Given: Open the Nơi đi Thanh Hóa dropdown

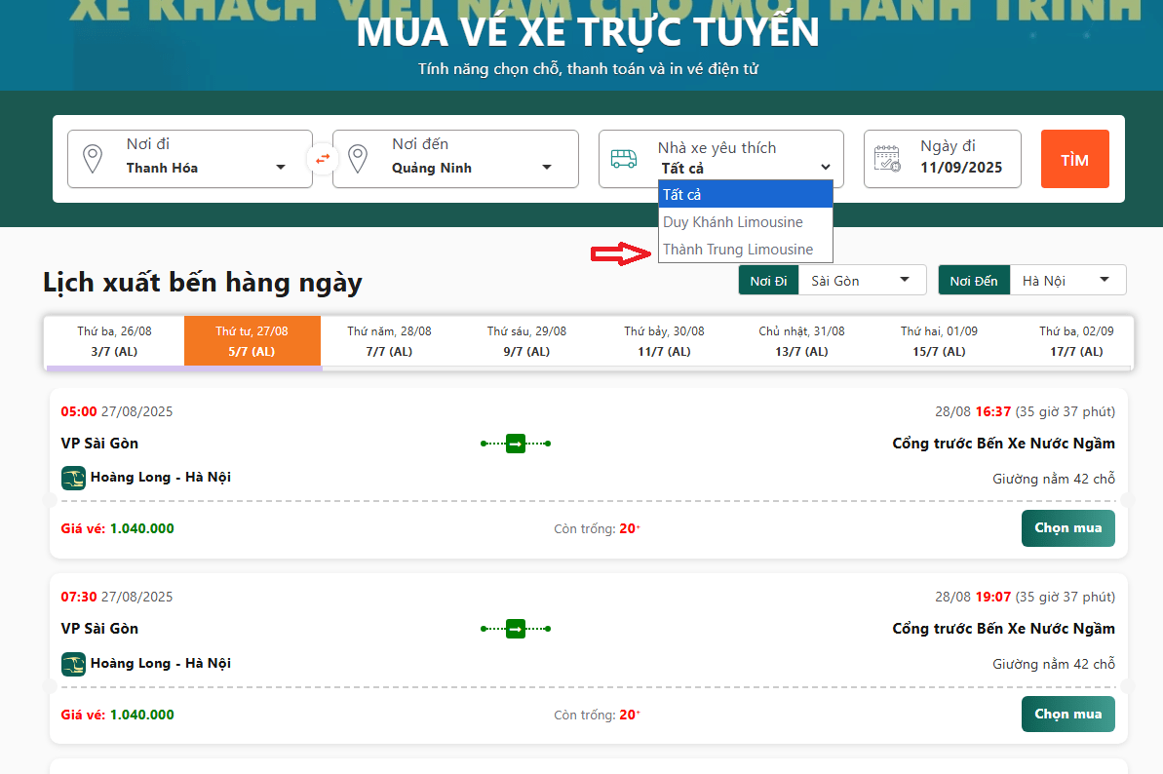Looking at the screenshot, I should [205, 168].
